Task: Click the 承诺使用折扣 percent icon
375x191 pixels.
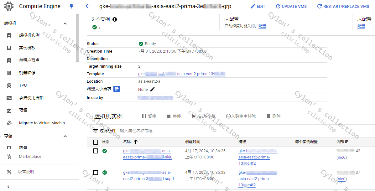Action: coord(9,98)
